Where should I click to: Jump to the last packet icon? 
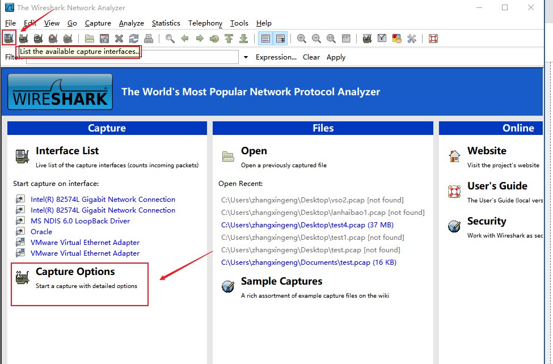(244, 38)
